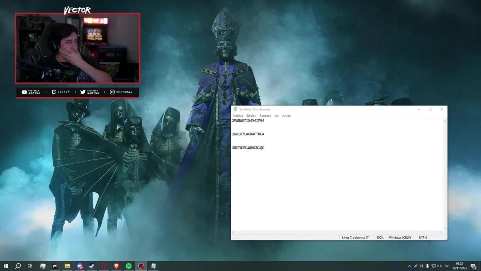The image size is (481, 271).
Task: Click Notepad horizontal scrollbar left arrow
Action: coord(233,232)
